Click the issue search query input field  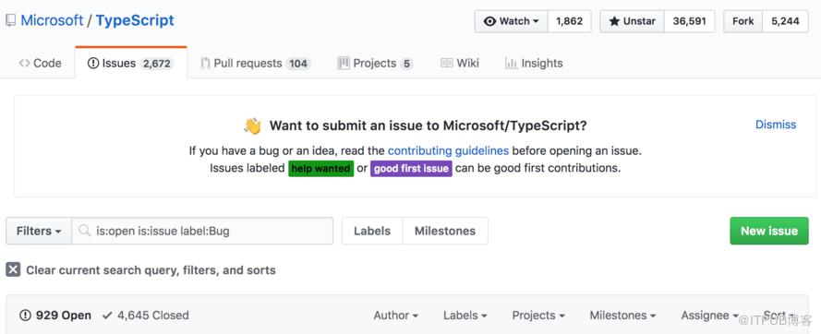tap(202, 231)
